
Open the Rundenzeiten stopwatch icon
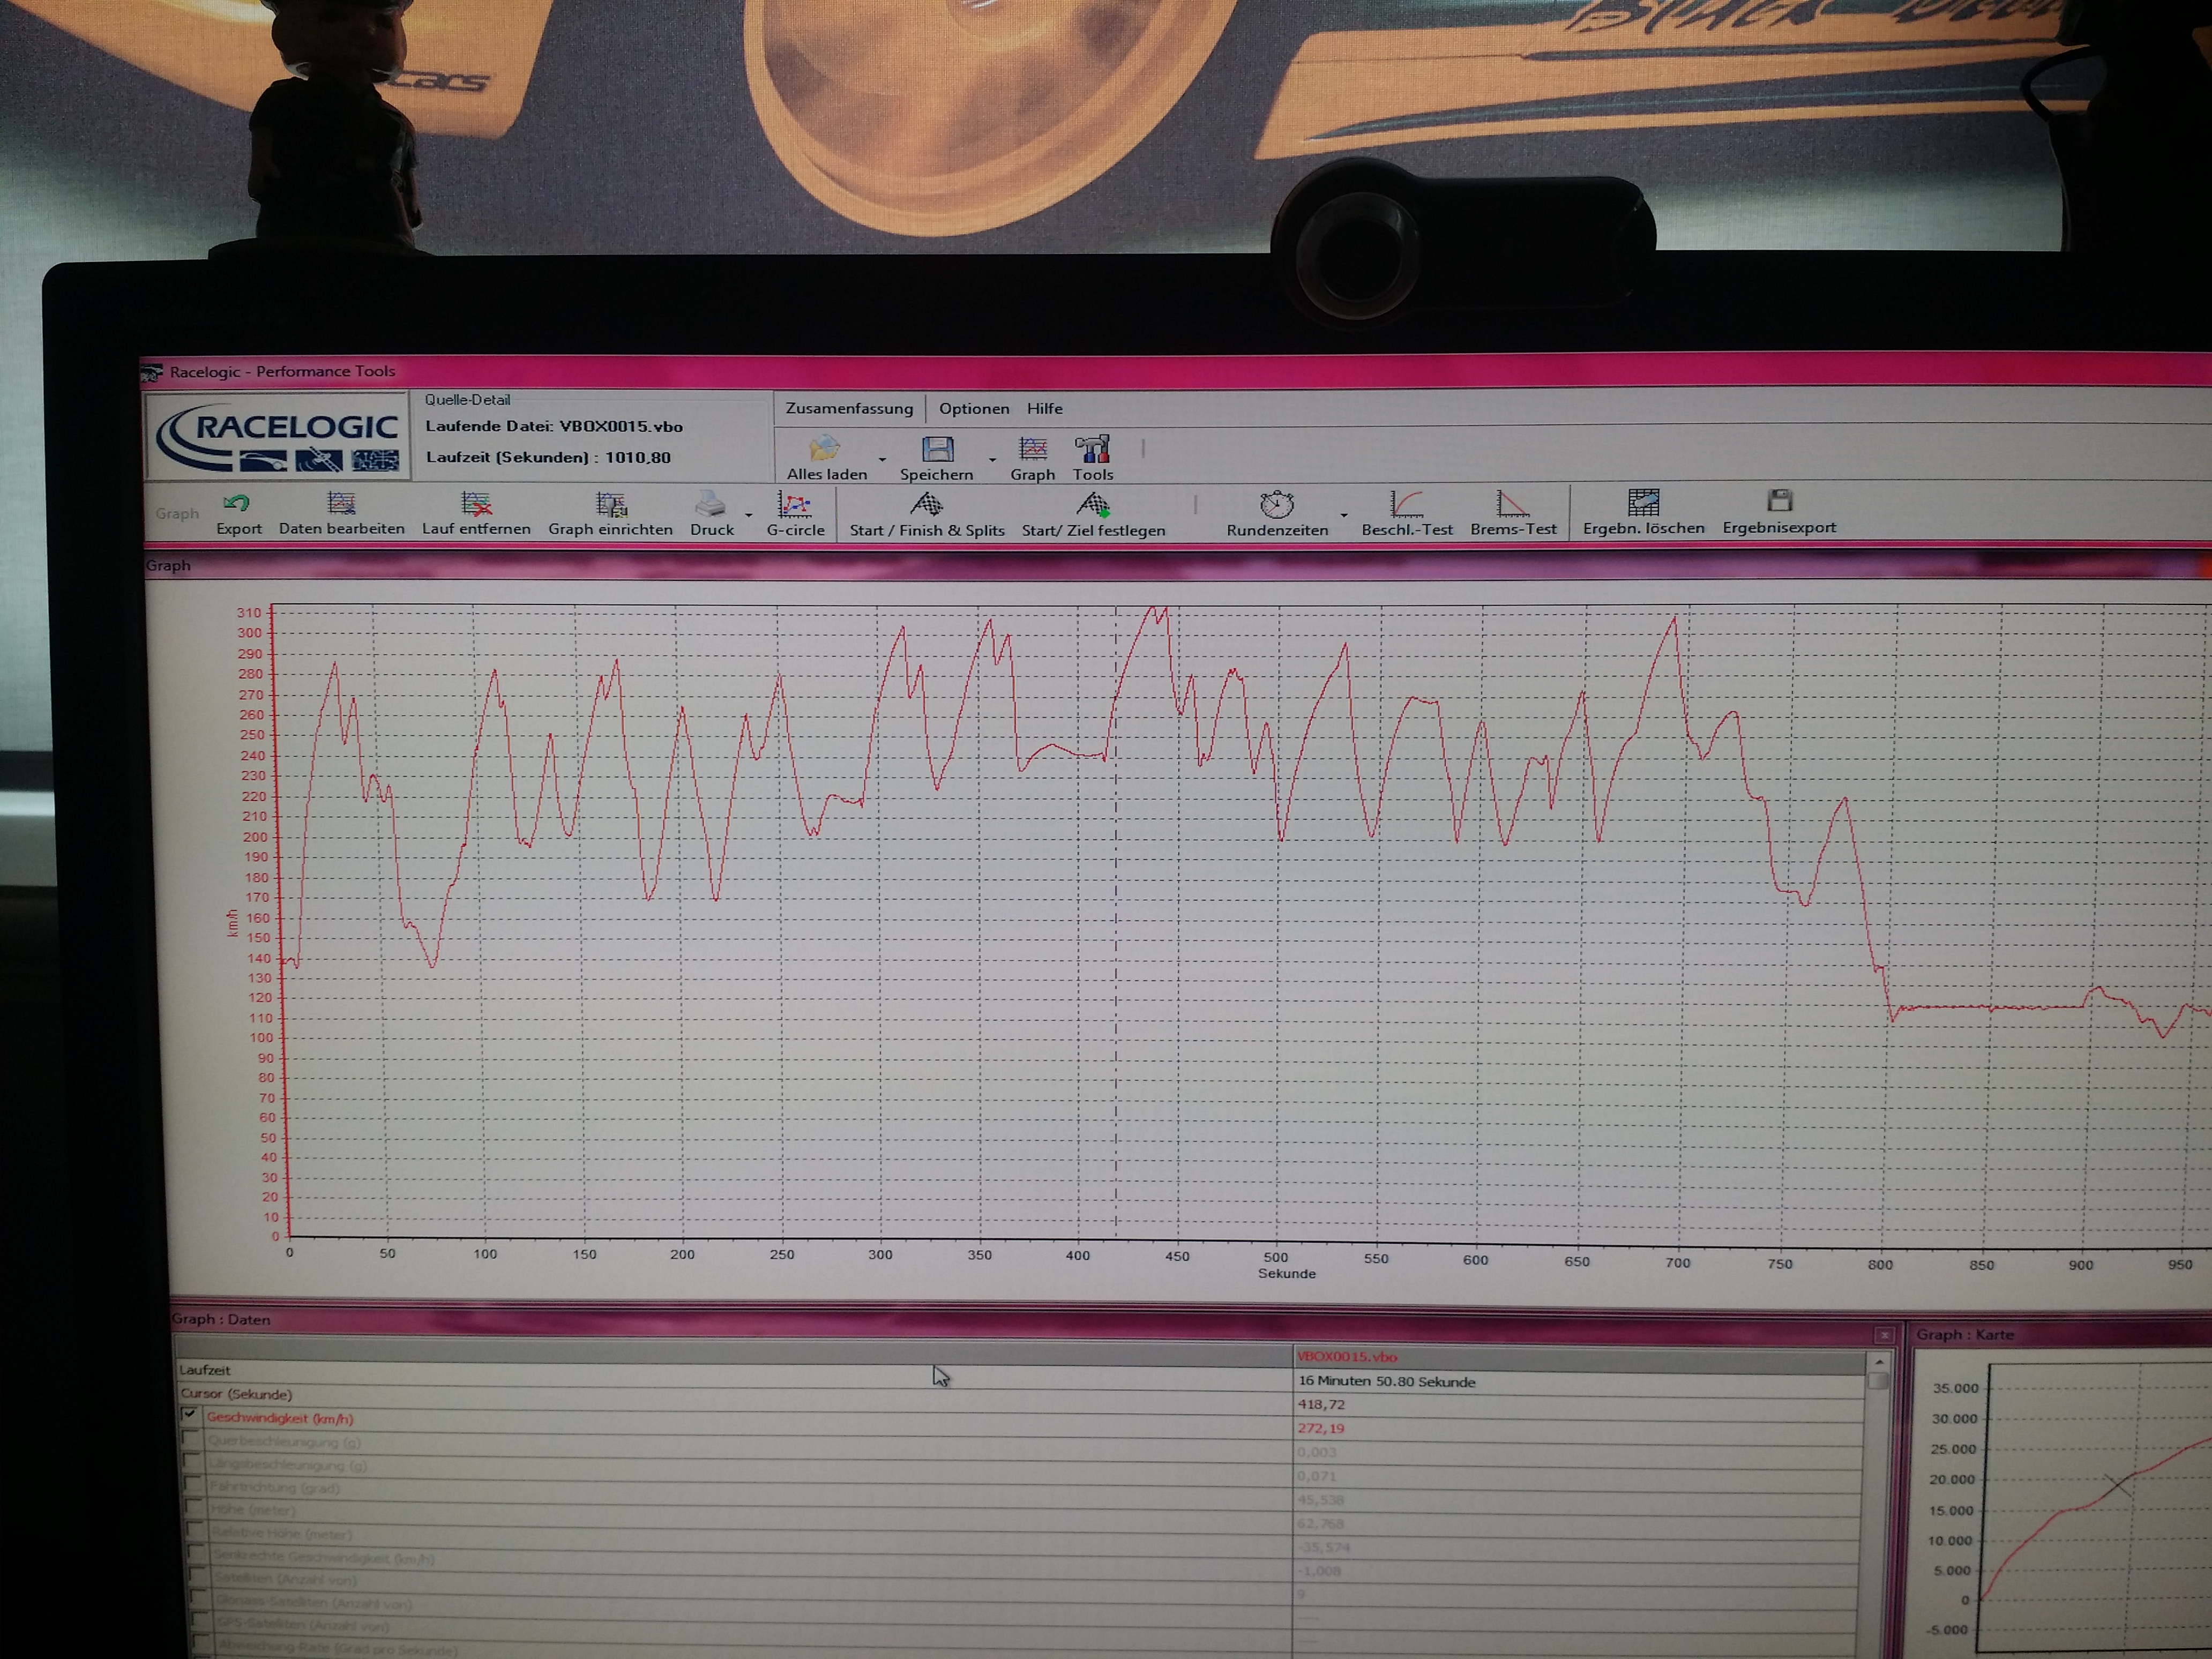[1277, 504]
